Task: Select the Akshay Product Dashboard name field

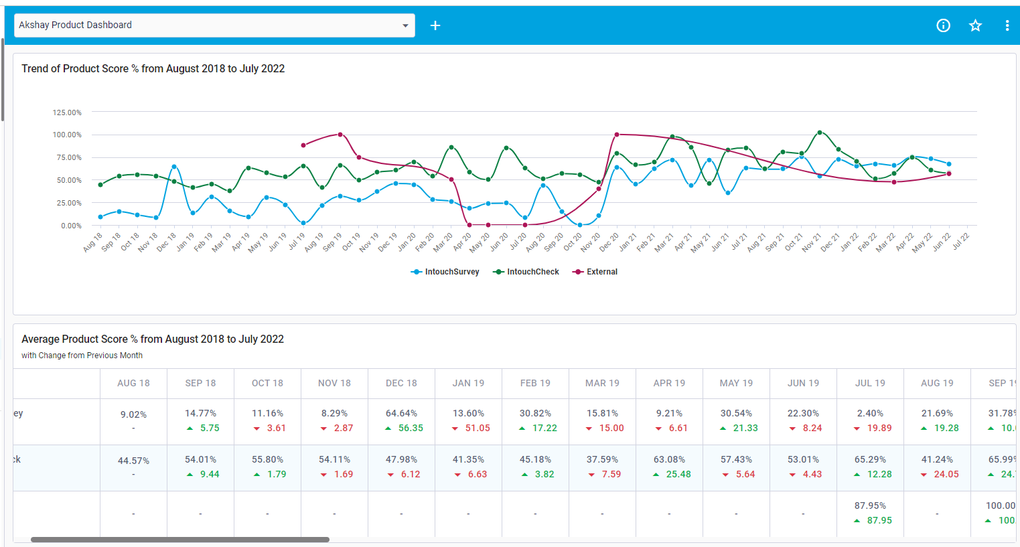Action: click(214, 25)
